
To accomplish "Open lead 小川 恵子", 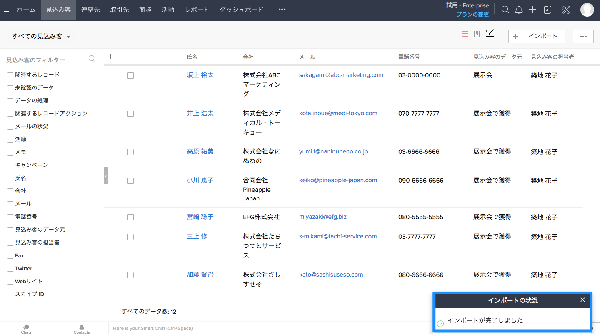I will (x=200, y=181).
